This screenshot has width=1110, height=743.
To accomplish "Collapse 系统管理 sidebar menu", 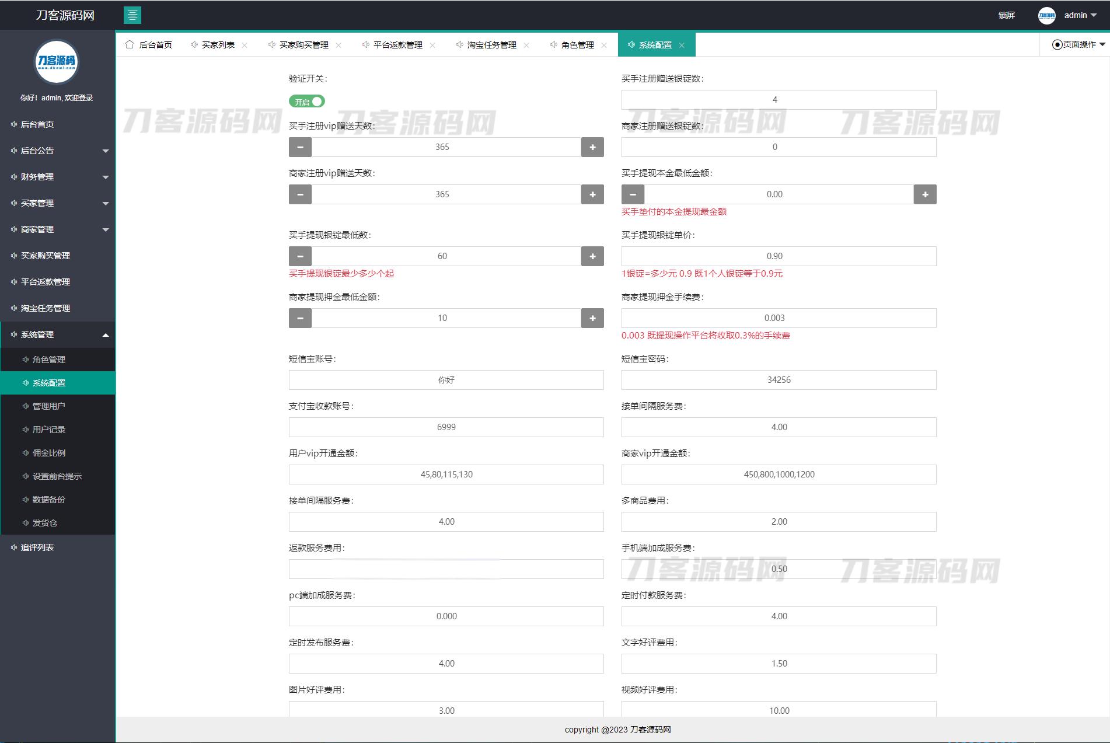I will tap(58, 334).
